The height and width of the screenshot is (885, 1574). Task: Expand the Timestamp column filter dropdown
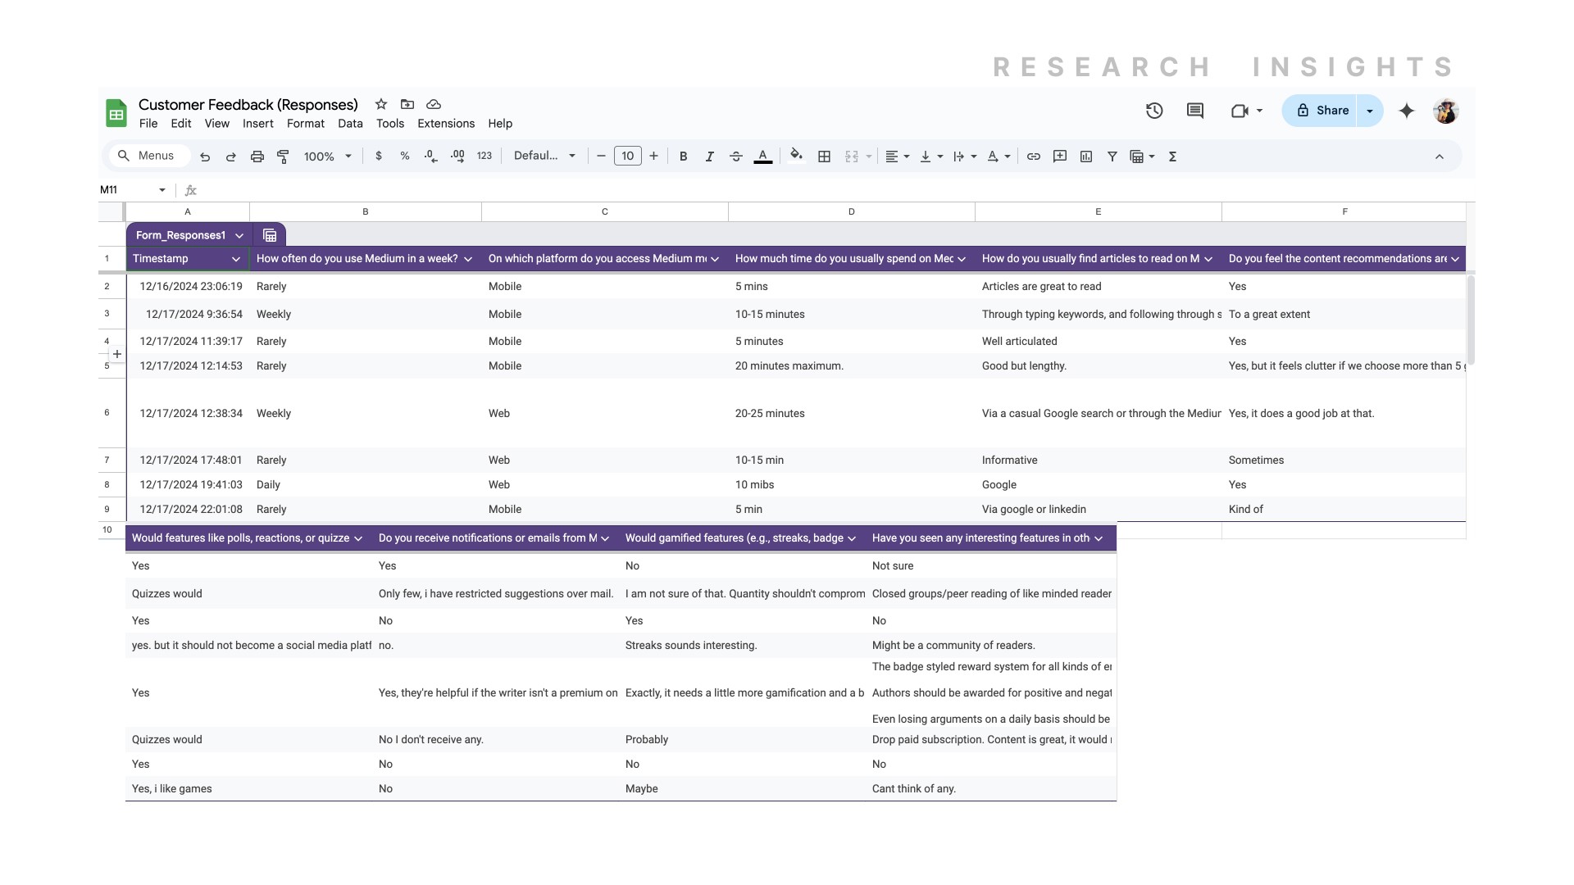pyautogui.click(x=236, y=259)
